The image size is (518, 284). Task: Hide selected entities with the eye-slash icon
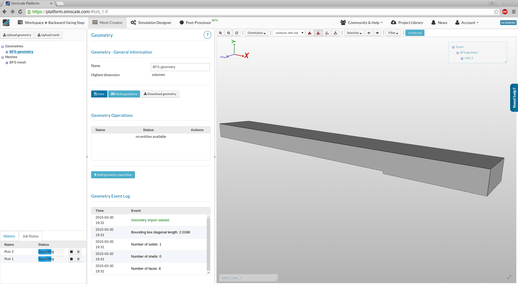pyautogui.click(x=369, y=33)
